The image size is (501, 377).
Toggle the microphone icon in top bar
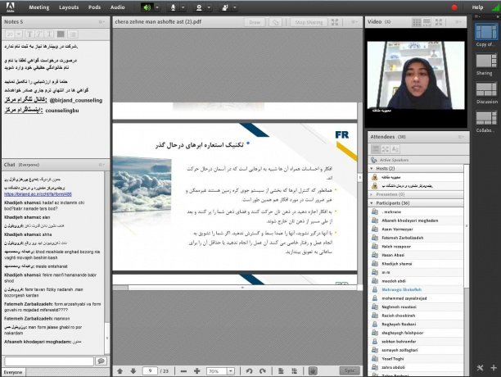(173, 7)
